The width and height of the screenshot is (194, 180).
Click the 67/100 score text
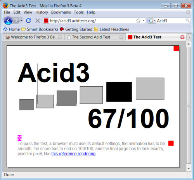tap(128, 118)
